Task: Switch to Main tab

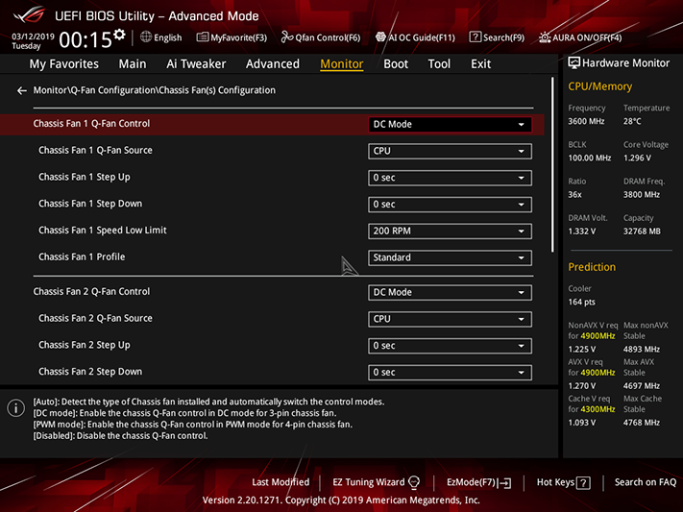Action: tap(133, 64)
